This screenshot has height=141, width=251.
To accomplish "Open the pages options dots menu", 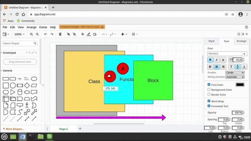I will tap(47, 129).
